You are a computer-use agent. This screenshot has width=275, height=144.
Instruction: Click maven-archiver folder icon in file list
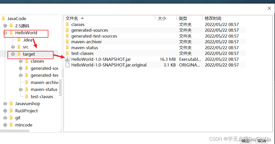[67, 42]
